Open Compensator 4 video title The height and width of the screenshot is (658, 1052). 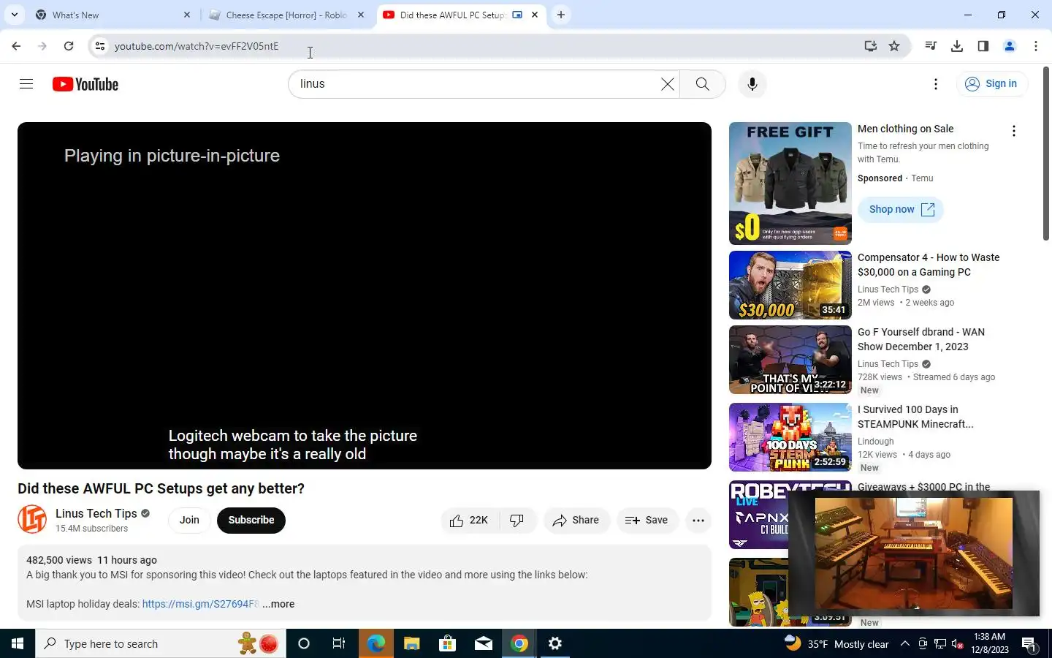point(929,265)
